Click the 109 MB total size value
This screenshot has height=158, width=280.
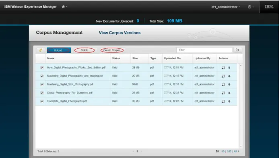pos(175,21)
